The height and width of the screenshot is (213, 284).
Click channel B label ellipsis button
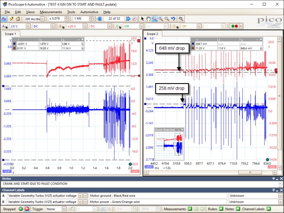pos(85,202)
